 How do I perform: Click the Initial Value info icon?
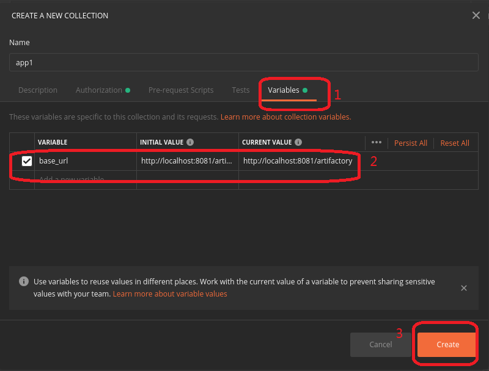190,142
